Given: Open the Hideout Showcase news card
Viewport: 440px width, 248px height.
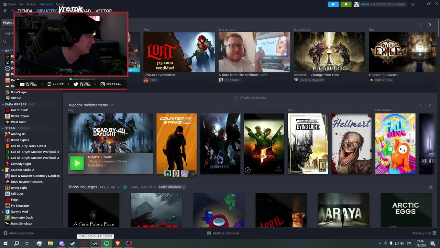Looking at the screenshot, I should coord(403,52).
